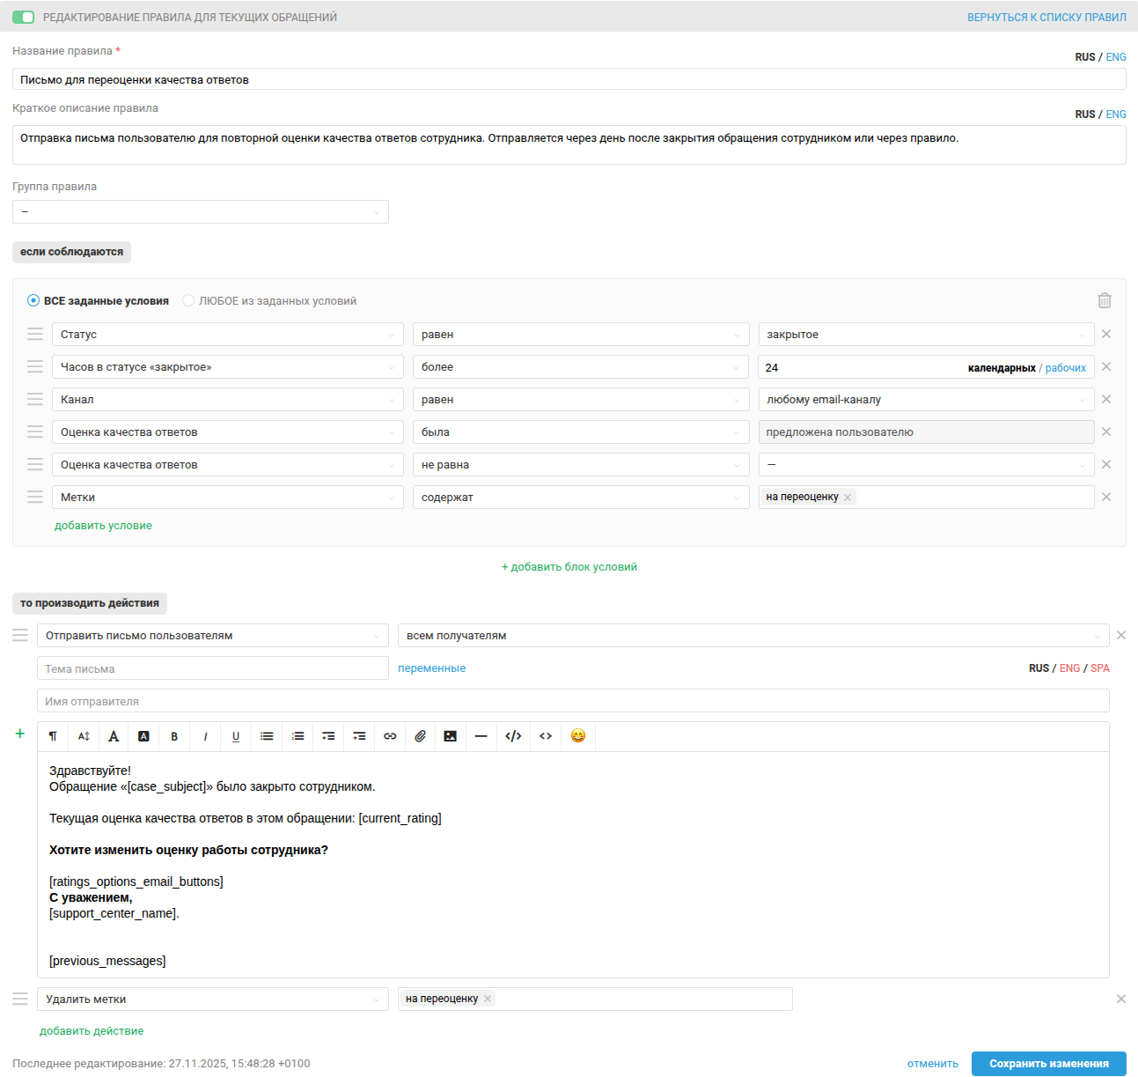
Task: Remove the 'на переоценку' tag from the Метки condition
Action: (848, 498)
